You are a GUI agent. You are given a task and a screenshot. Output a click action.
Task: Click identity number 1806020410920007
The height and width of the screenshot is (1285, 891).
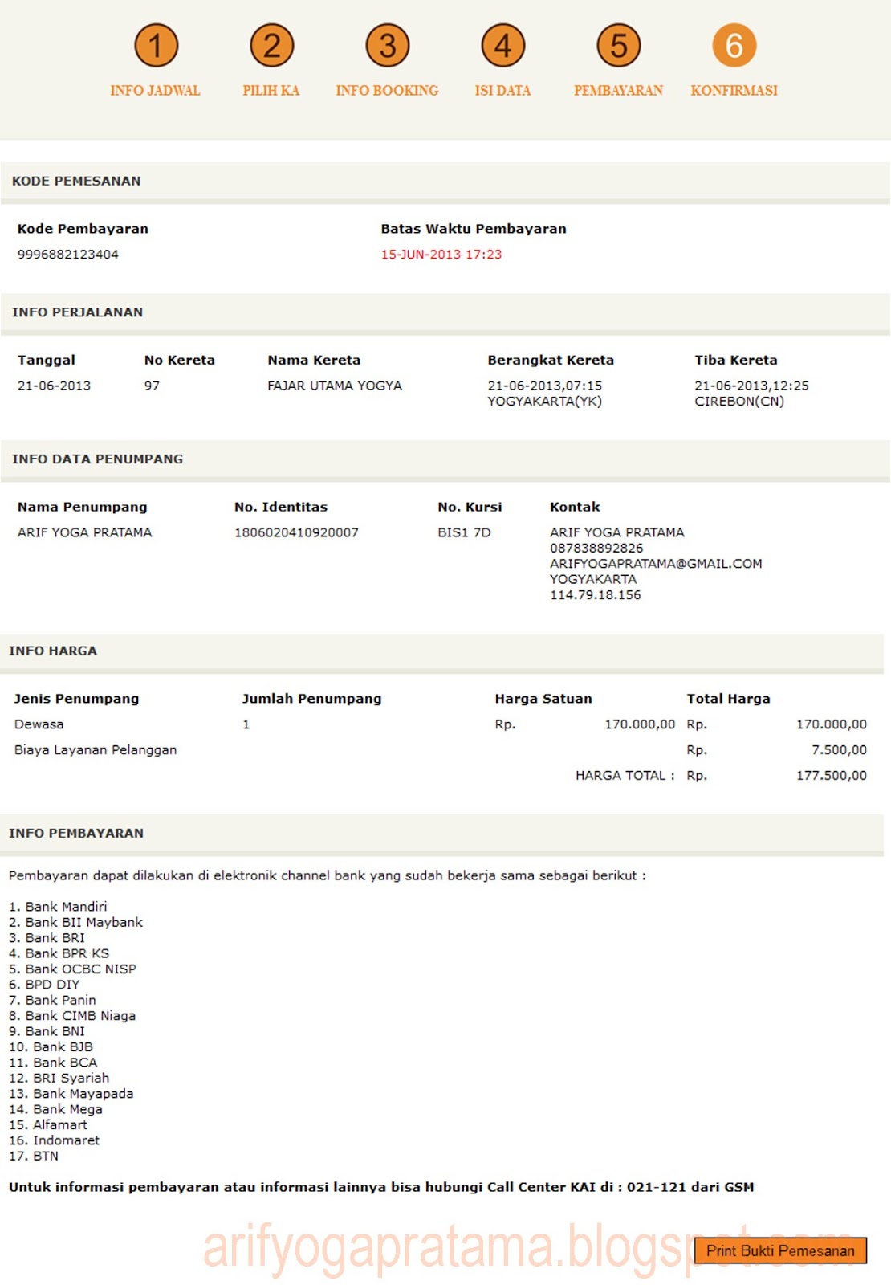pos(296,532)
